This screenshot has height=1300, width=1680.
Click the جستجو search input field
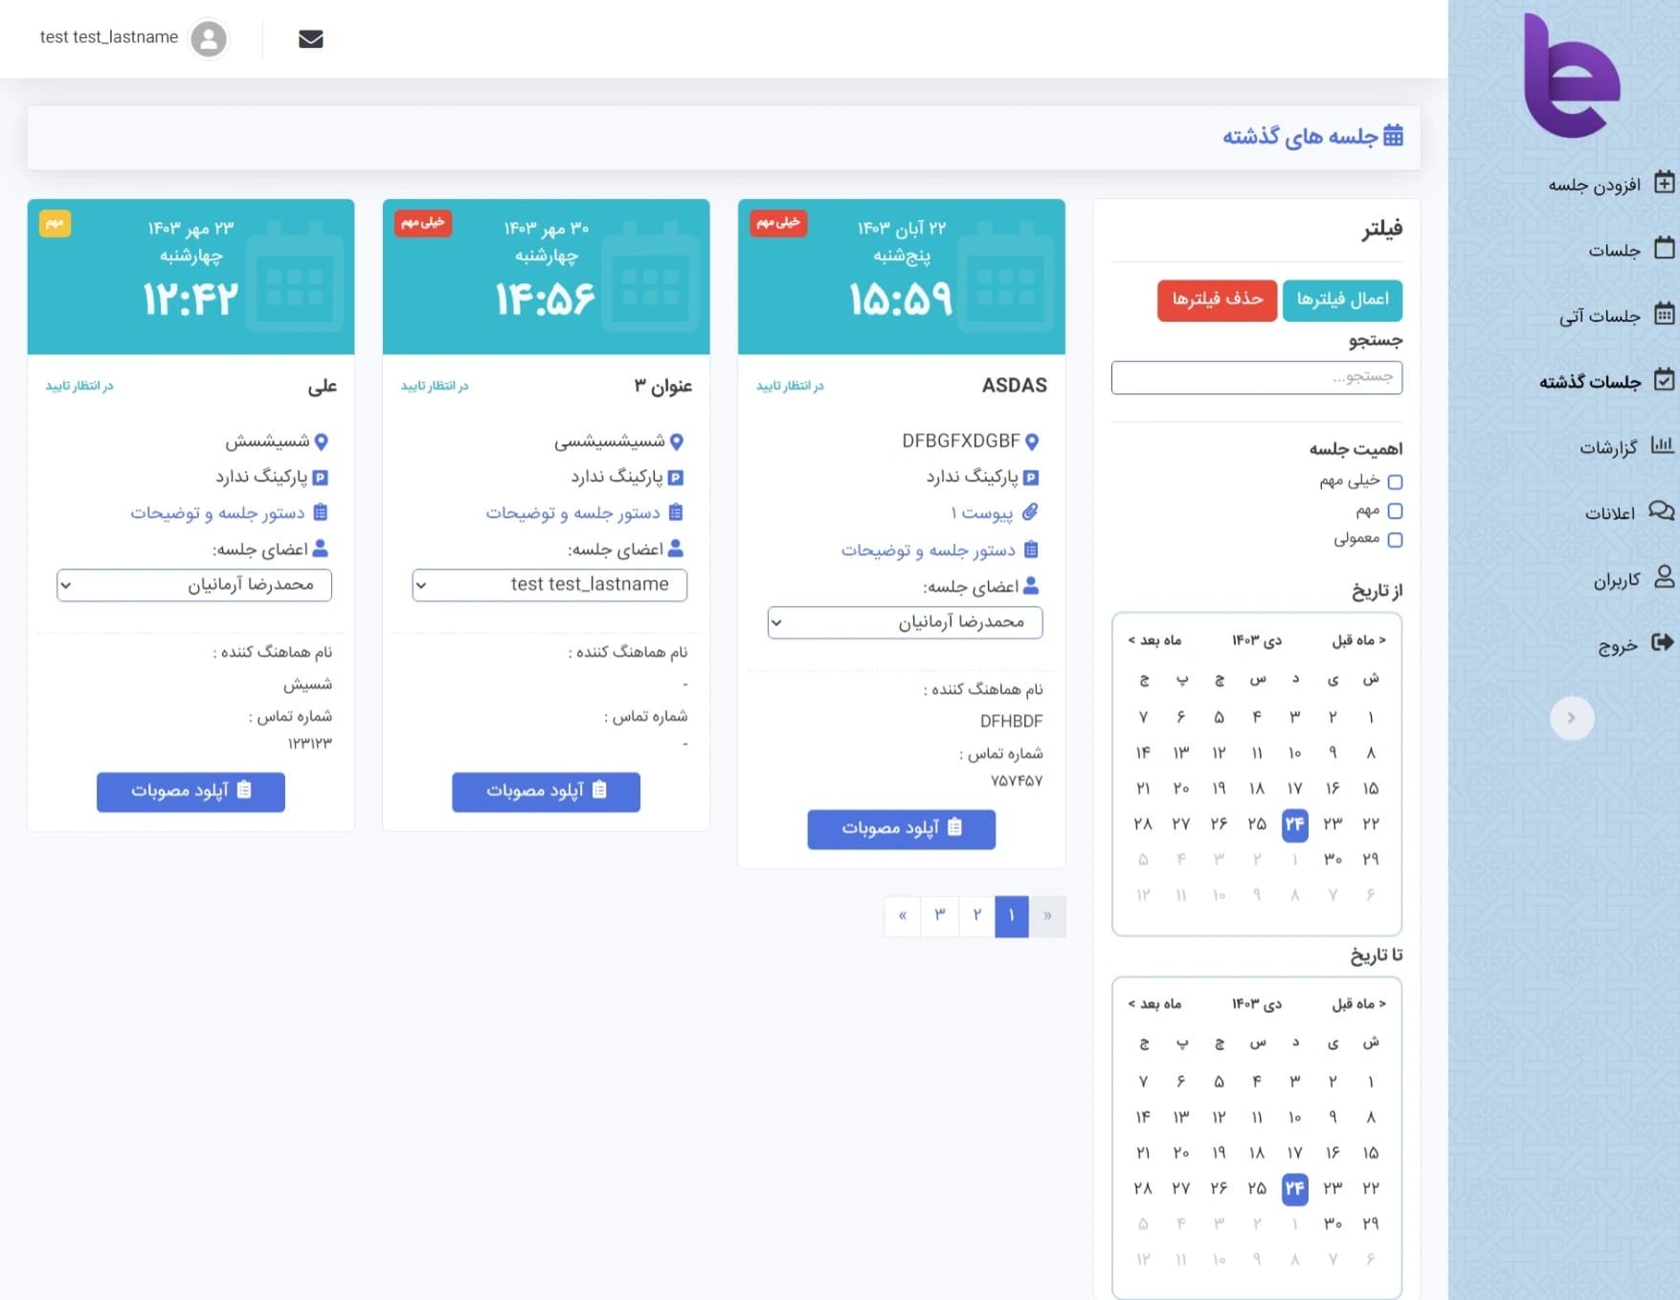click(x=1256, y=377)
